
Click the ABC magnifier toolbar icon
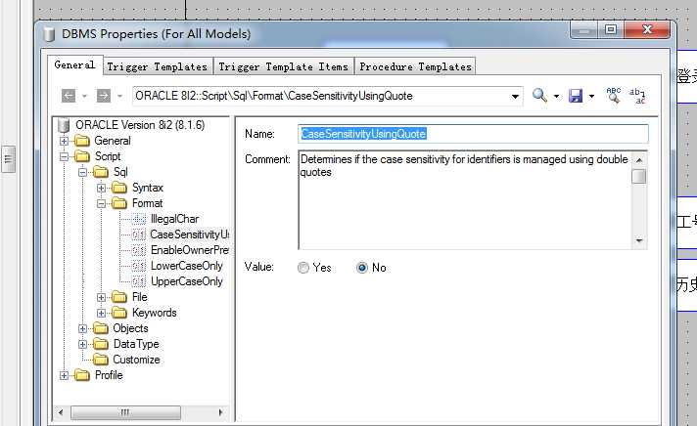(614, 96)
